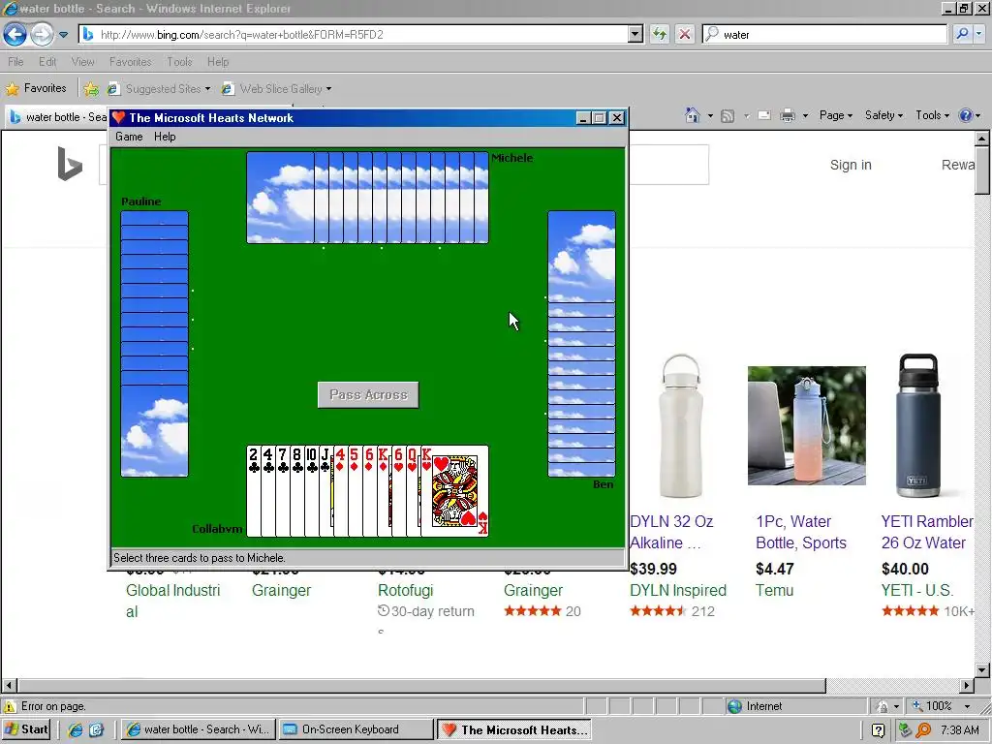Select the 2 of clubs card
Viewport: 992px width, 744px height.
pyautogui.click(x=254, y=491)
